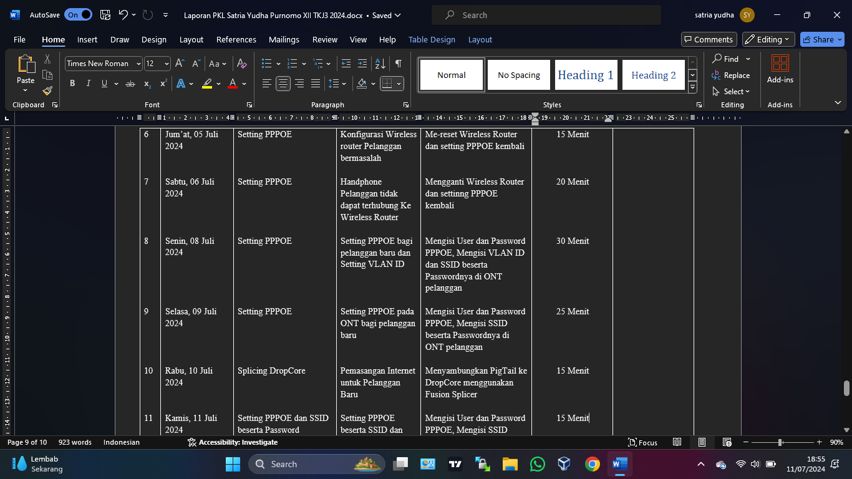The width and height of the screenshot is (852, 479).
Task: Click the zoom slider handle
Action: (x=780, y=442)
